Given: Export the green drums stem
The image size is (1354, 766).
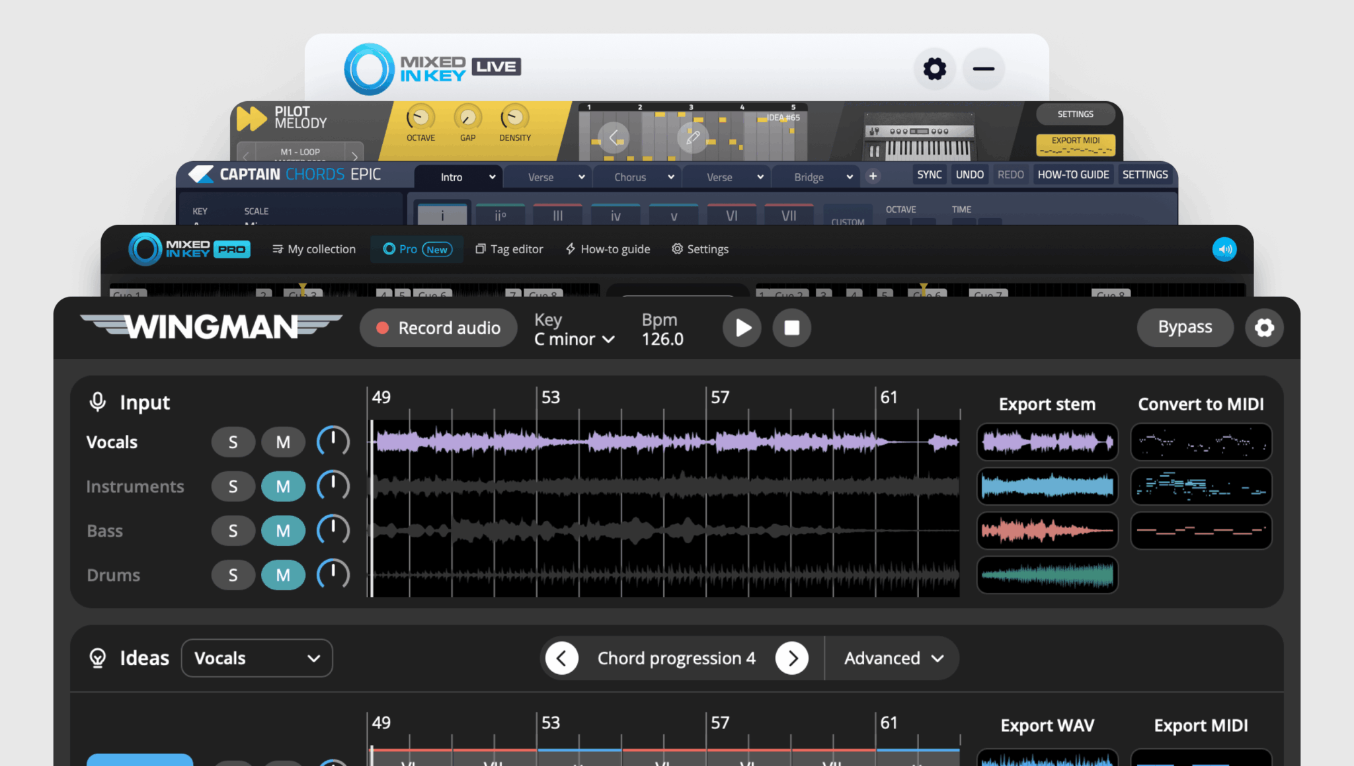Looking at the screenshot, I should click(x=1047, y=575).
